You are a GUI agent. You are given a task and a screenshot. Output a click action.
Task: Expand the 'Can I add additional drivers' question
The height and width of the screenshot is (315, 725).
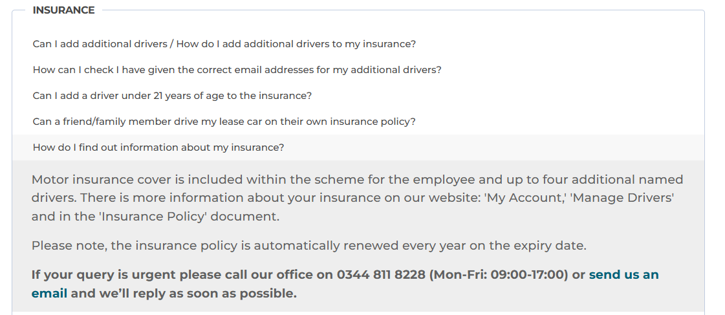coord(224,44)
